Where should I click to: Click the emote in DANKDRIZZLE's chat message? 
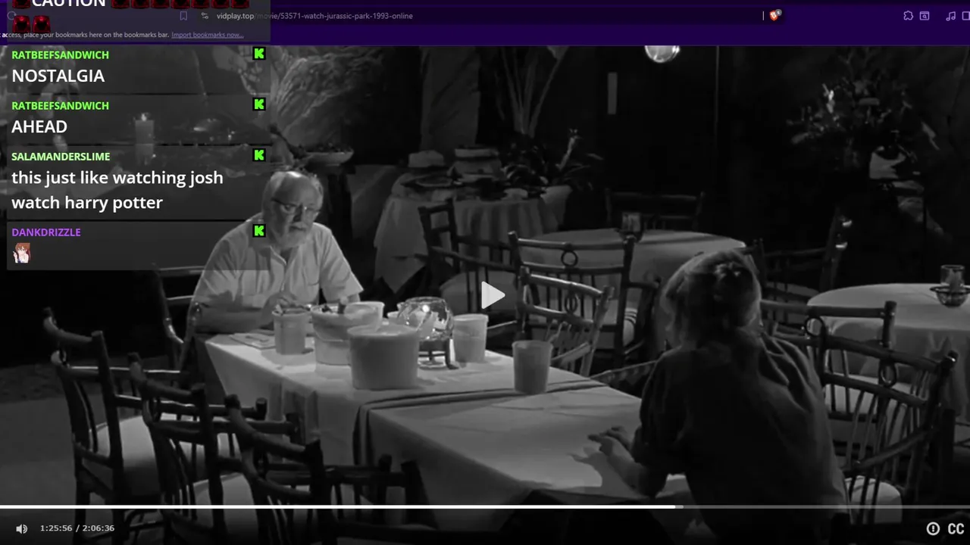22,253
